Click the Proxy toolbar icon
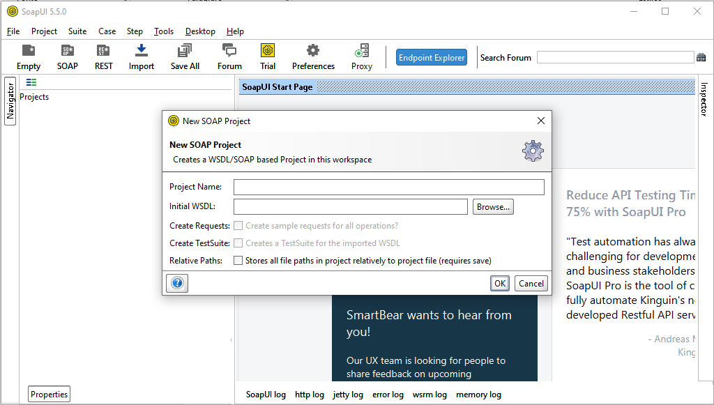714x405 pixels. [x=362, y=57]
